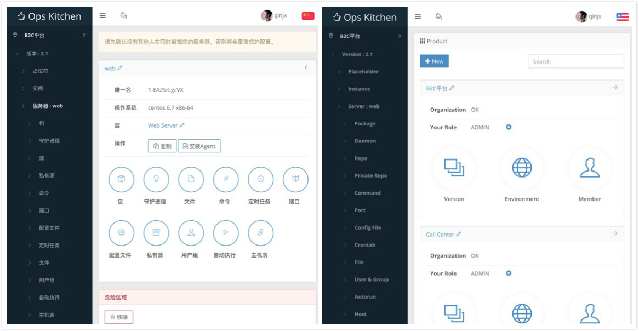Switch language via the US flag
Image resolution: width=639 pixels, height=331 pixels.
point(623,16)
